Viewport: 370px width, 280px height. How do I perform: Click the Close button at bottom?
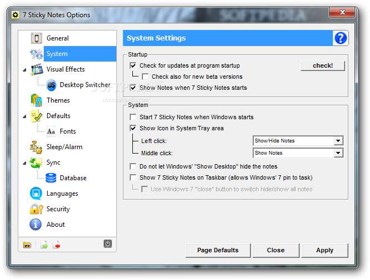pyautogui.click(x=276, y=250)
